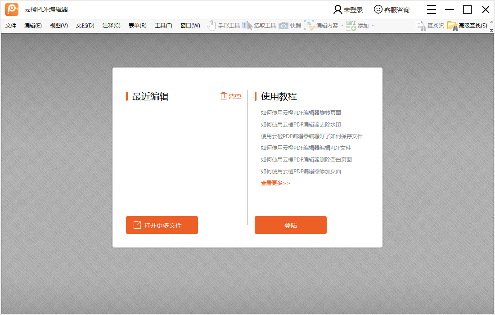Click 查看更多>> link
Viewport: 495px width, 315px height.
pos(275,183)
